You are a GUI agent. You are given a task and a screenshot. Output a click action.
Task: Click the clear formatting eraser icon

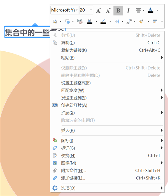(80, 21)
